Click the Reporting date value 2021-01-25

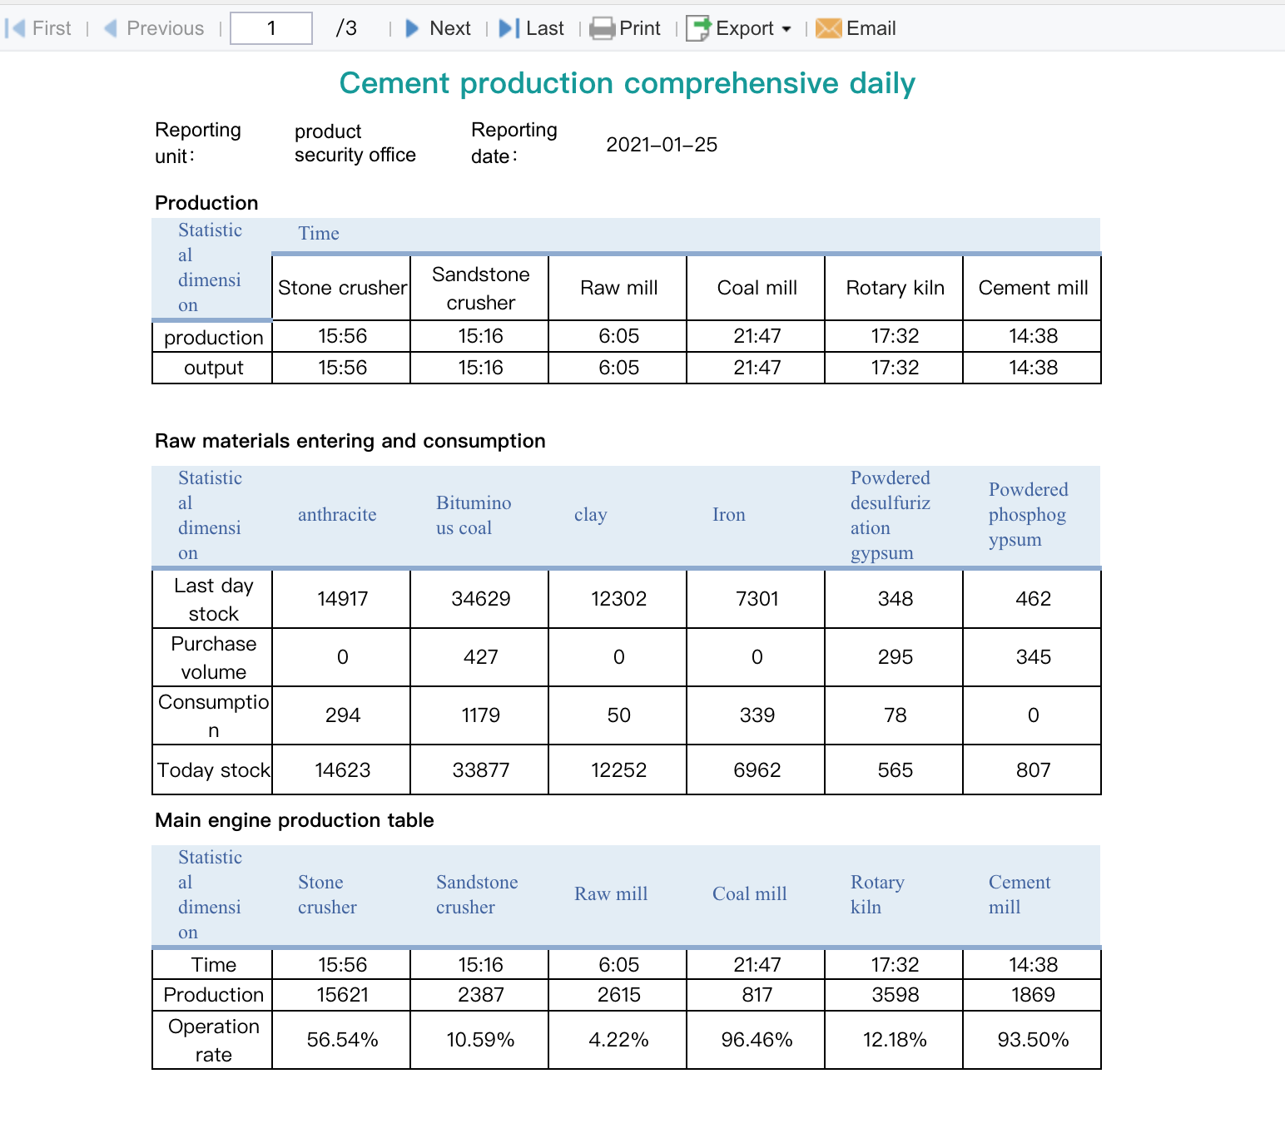(x=662, y=144)
